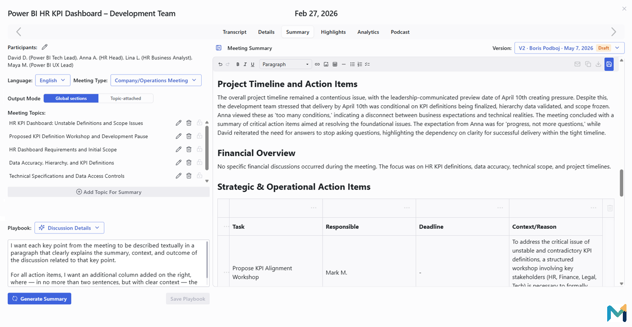Image resolution: width=632 pixels, height=327 pixels.
Task: Go to previous meeting with left arrow
Action: point(19,32)
